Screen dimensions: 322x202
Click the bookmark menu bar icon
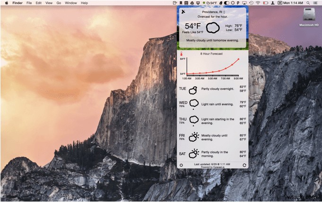click(x=181, y=3)
